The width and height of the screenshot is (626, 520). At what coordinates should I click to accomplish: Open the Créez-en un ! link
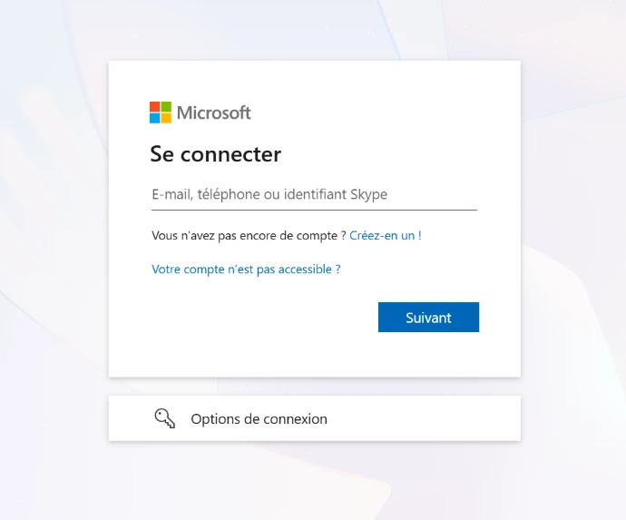pos(386,235)
